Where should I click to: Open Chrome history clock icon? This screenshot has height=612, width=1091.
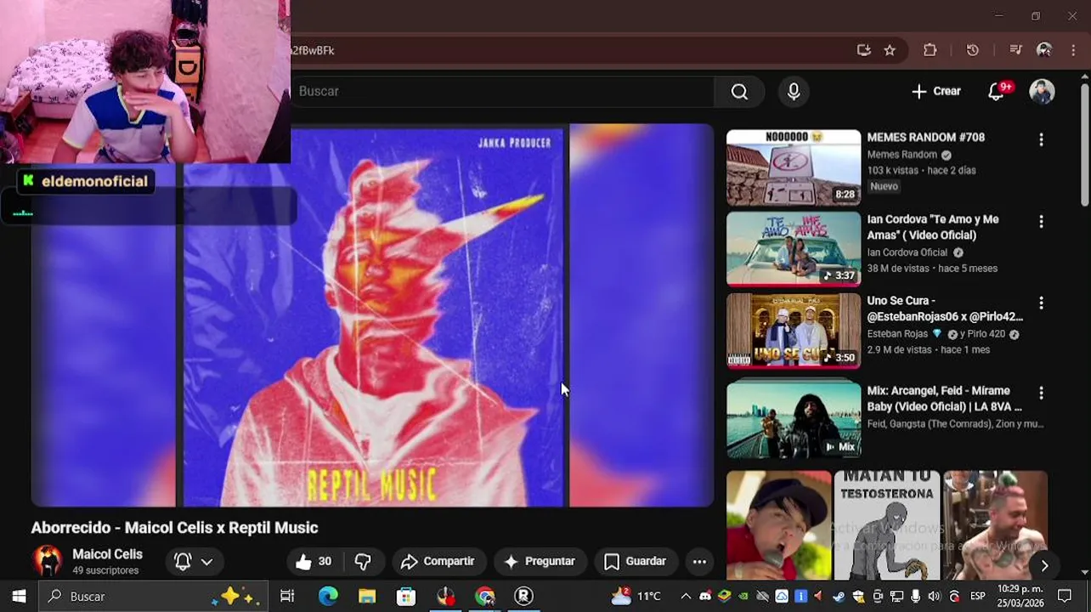pyautogui.click(x=973, y=50)
